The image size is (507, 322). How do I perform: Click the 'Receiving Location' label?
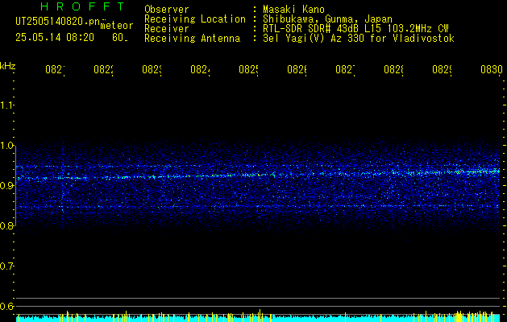tap(195, 19)
